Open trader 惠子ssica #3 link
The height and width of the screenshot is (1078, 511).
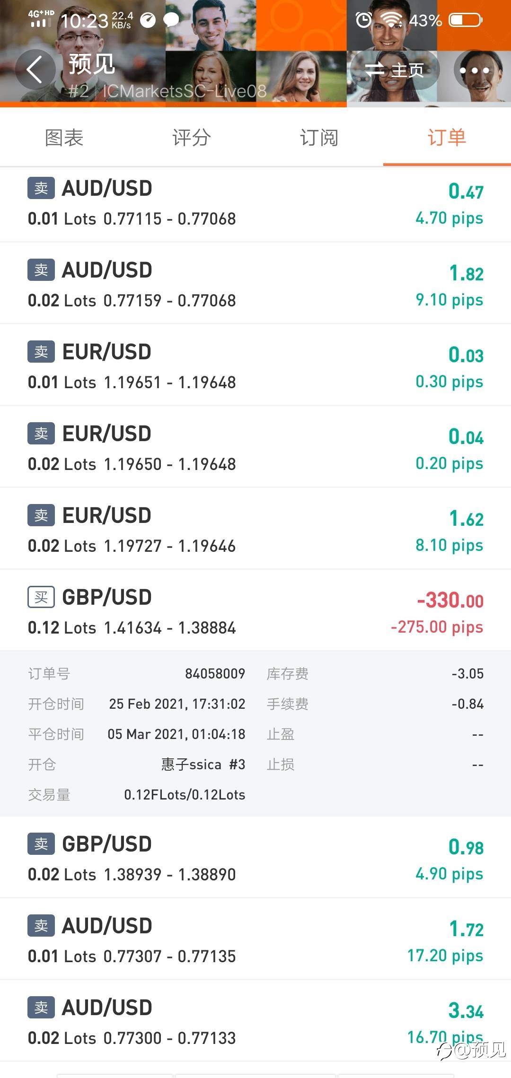pos(203,765)
